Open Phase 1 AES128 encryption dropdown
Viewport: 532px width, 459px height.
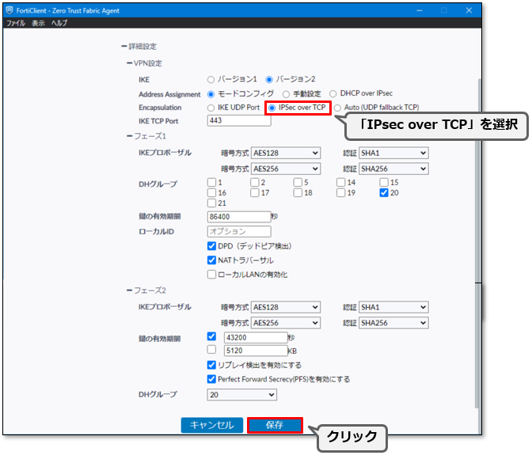[x=285, y=153]
